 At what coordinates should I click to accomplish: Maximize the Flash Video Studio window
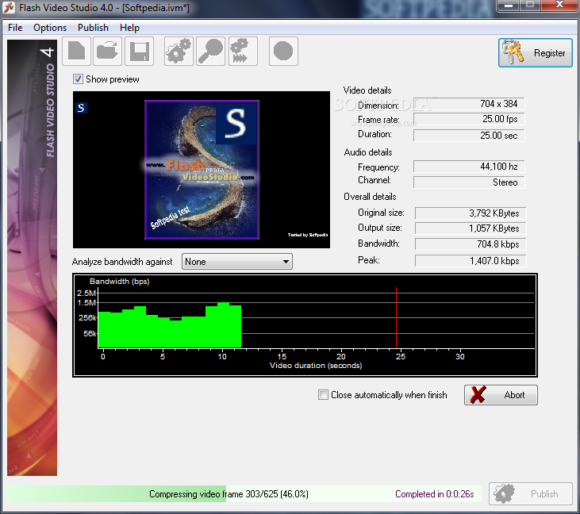pos(530,6)
